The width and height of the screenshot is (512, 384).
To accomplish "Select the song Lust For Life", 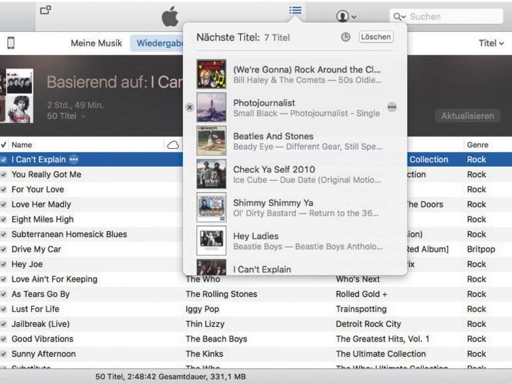I will pyautogui.click(x=35, y=309).
